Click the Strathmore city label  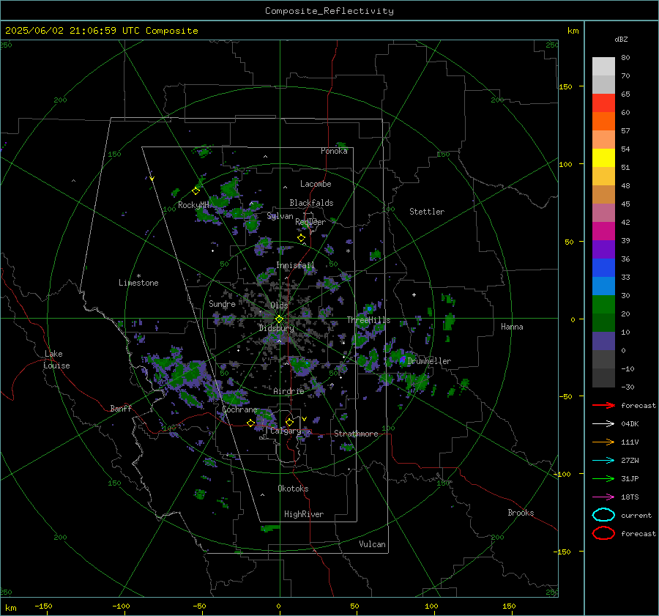tap(356, 434)
